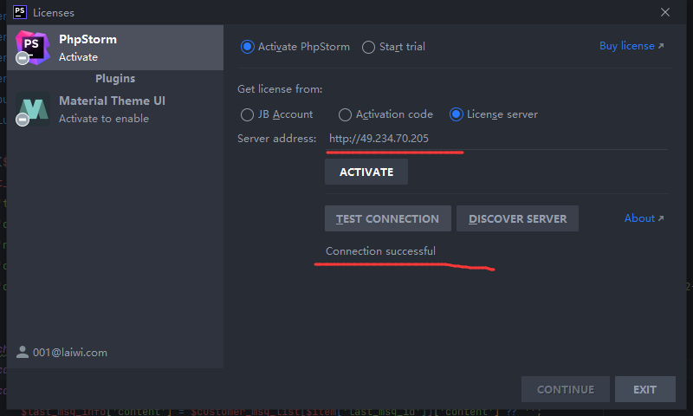Select Activate PhpStorm radio option
Viewport: 693px width, 416px height.
coord(248,47)
